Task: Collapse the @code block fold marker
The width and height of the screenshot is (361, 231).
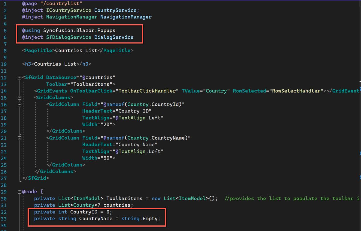Action: 19,191
